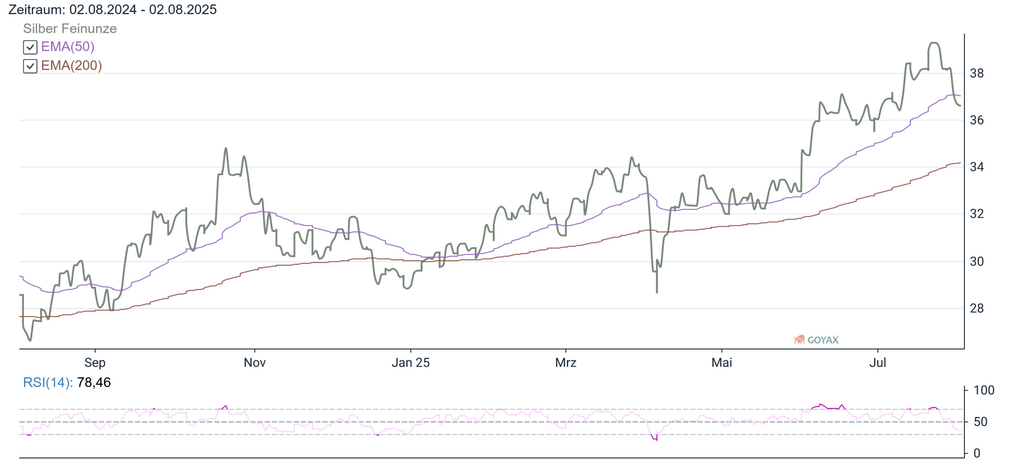Select the Jul tick on time axis
1028x462 pixels.
pos(877,363)
